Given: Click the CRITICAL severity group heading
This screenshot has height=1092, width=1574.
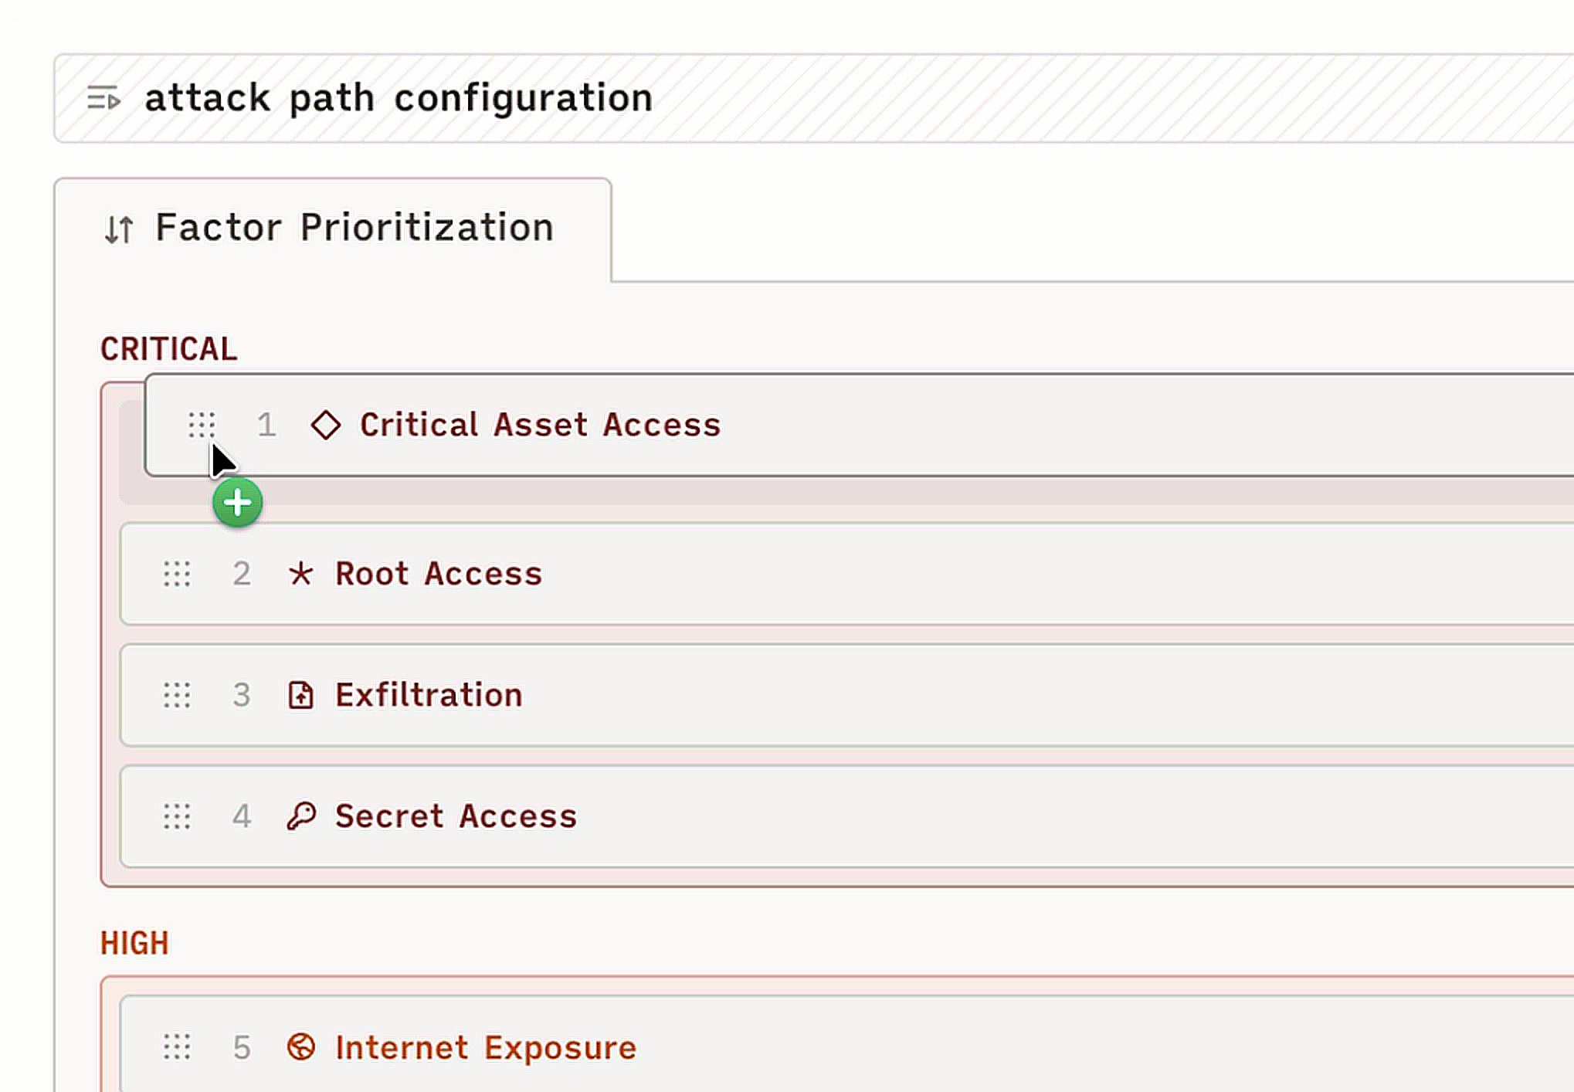Looking at the screenshot, I should click(x=168, y=349).
